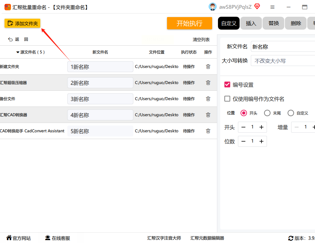The width and height of the screenshot is (315, 243).
Task: Click the 开始执行 button
Action: (189, 23)
